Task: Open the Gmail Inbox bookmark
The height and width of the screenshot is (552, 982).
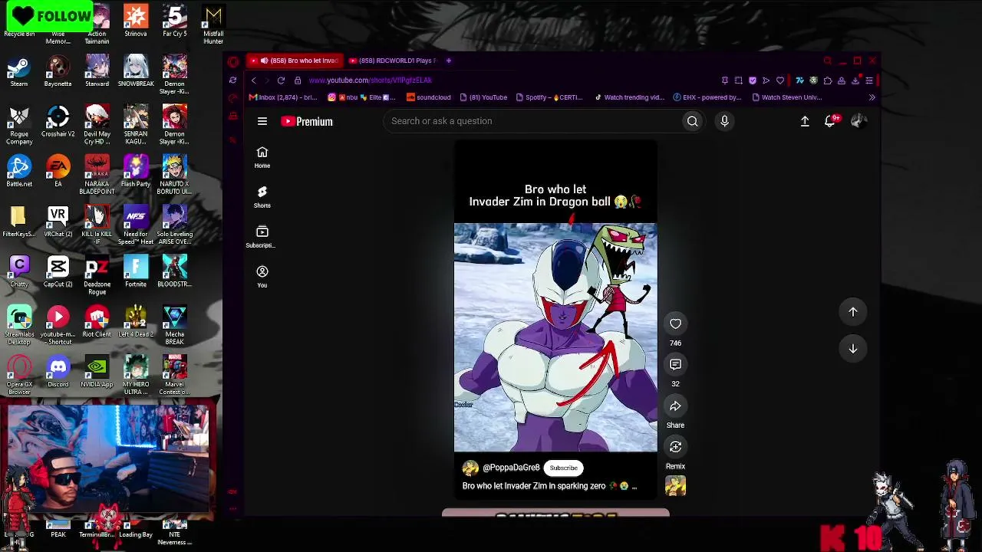Action: coord(282,97)
